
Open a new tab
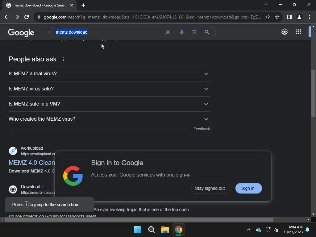tap(83, 5)
